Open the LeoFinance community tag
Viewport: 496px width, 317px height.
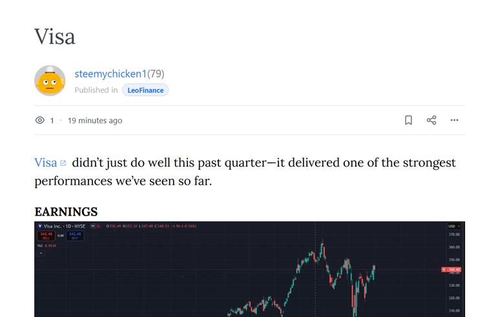145,90
